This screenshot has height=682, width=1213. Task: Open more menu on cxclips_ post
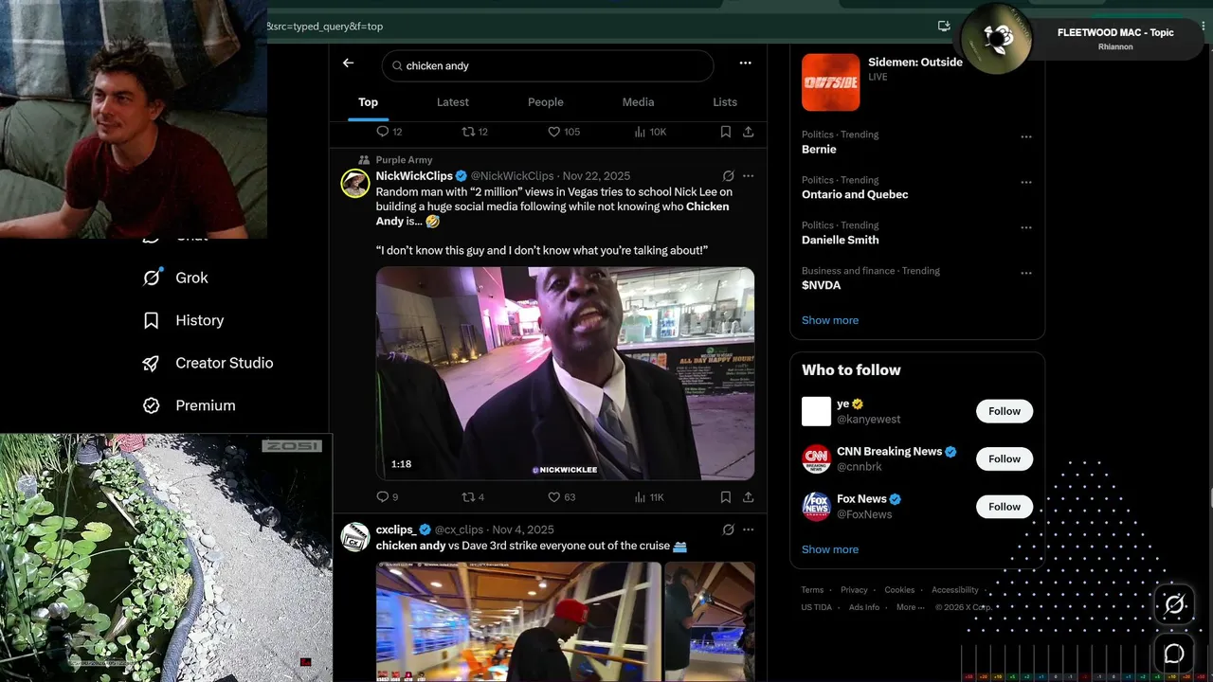pyautogui.click(x=748, y=529)
